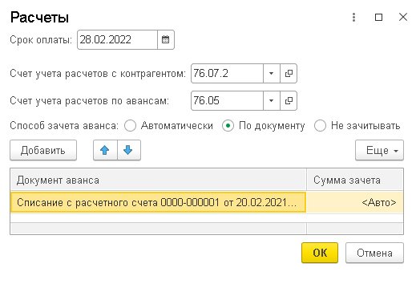The image size is (420, 296).
Task: Move the advance row up with blue arrow
Action: pos(105,150)
